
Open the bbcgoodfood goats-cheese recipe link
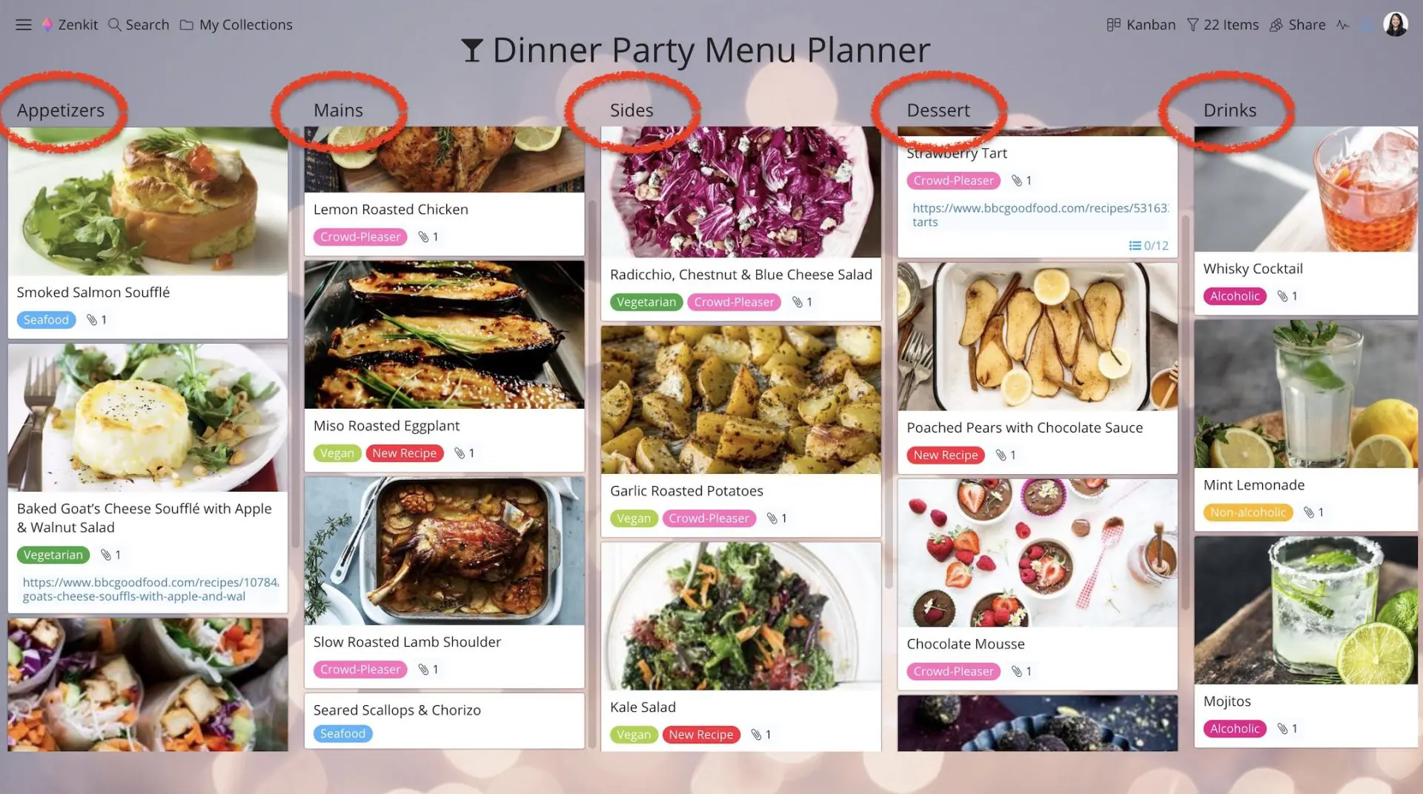click(150, 590)
